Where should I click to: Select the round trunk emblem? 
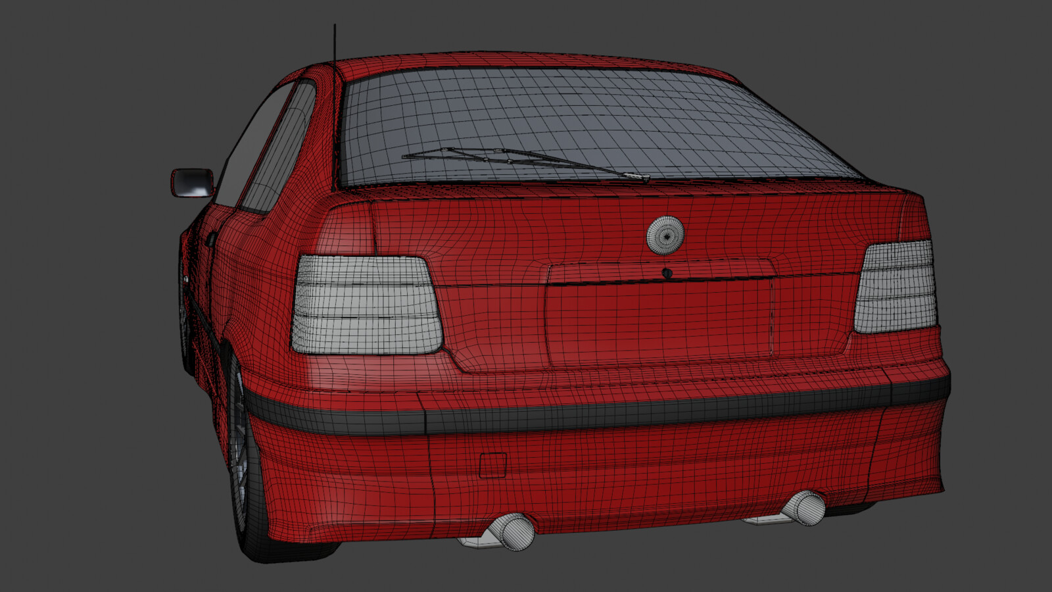(x=665, y=235)
